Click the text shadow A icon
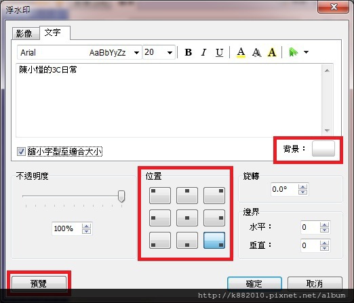Screen dimensions: 354x303 tap(256, 52)
